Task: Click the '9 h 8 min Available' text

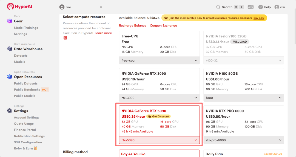Action: [x=220, y=132]
